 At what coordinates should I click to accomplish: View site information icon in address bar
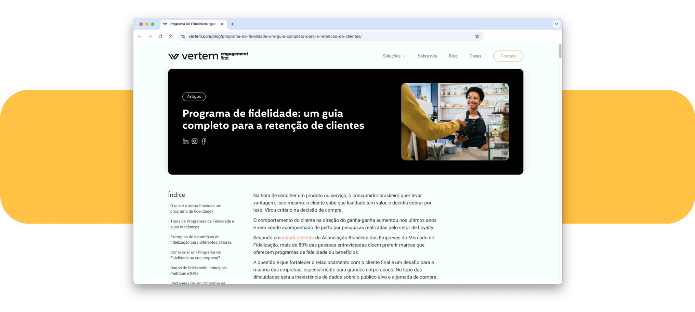point(183,36)
